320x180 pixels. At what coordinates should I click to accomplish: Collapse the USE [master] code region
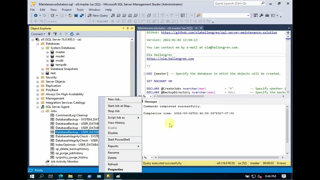click(145, 74)
